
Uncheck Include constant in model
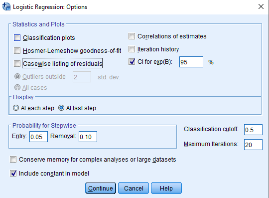click(13, 173)
